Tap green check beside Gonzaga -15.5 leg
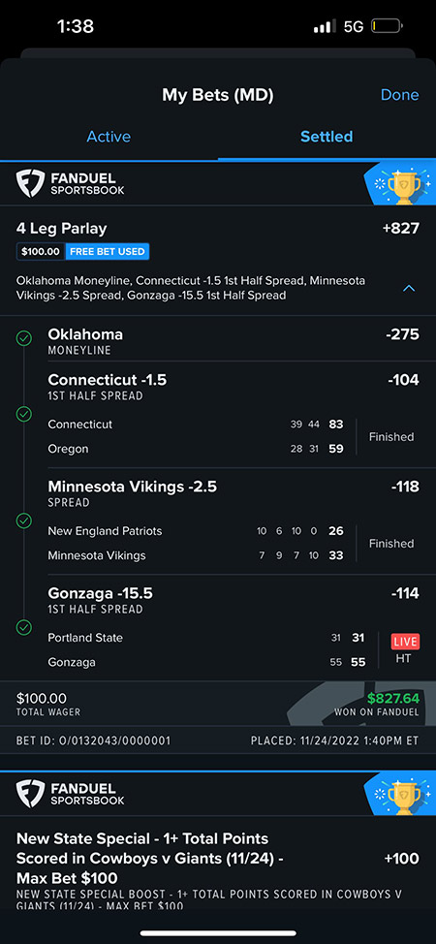Screen dimensions: 436x944 [23, 627]
